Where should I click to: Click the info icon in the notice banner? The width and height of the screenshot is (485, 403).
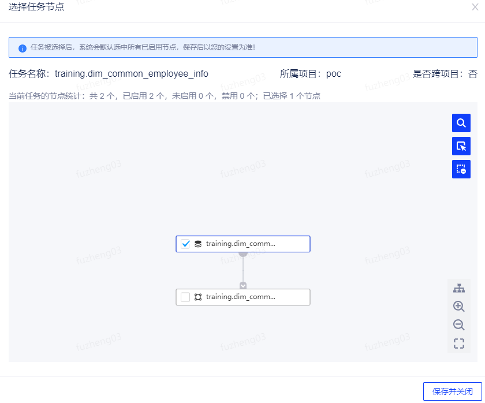[x=23, y=48]
